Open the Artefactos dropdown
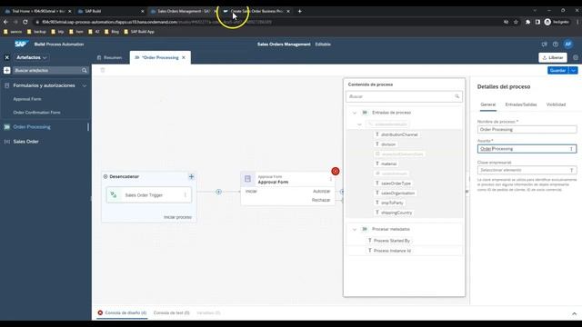Viewport: 582px width, 327px height. [x=32, y=57]
